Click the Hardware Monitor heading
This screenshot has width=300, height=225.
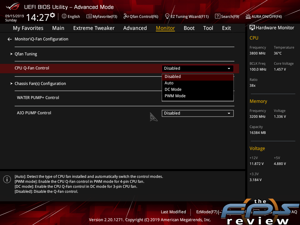(275, 28)
